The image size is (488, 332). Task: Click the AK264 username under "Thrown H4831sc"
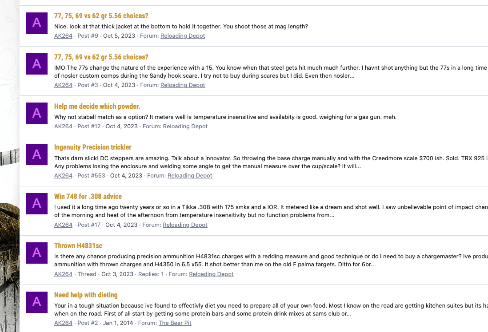(63, 274)
